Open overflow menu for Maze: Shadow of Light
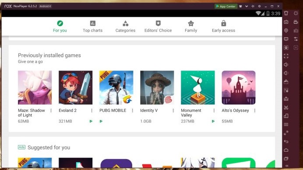Image resolution: width=303 pixels, height=170 pixels. point(51,110)
